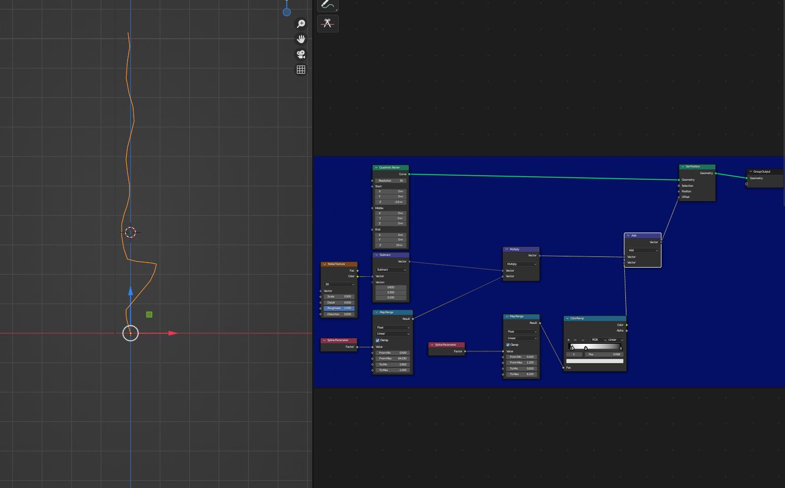Open the ColorRamp Linear interpolation dropdown
Image resolution: width=785 pixels, height=488 pixels.
616,340
